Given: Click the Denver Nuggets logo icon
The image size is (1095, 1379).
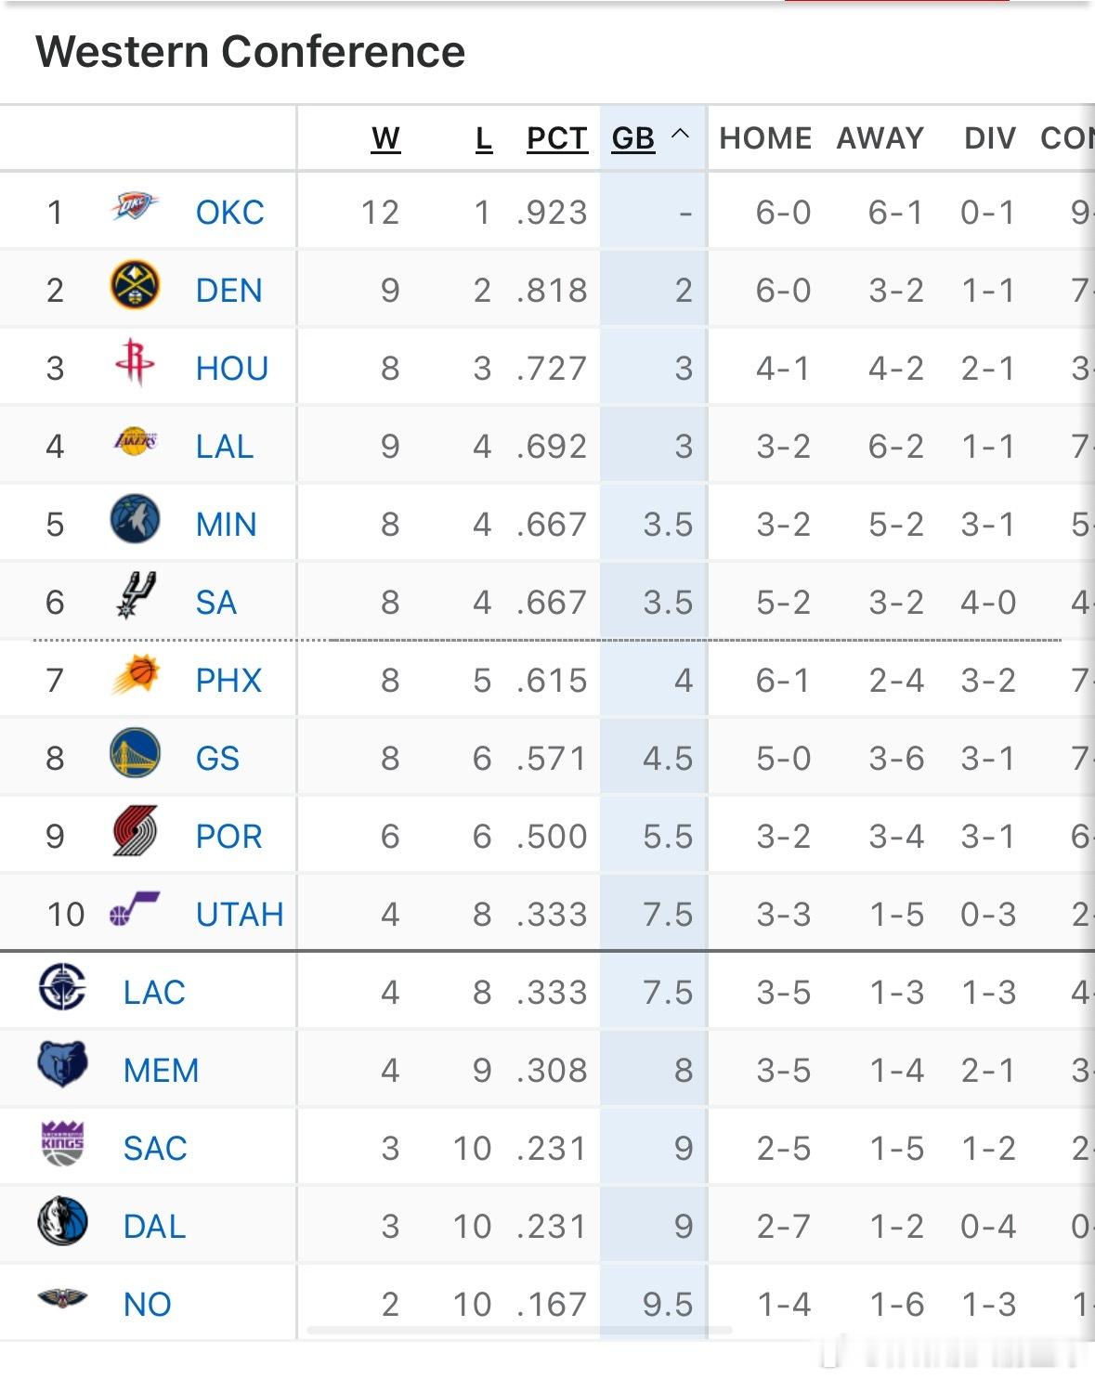Looking at the screenshot, I should (135, 286).
